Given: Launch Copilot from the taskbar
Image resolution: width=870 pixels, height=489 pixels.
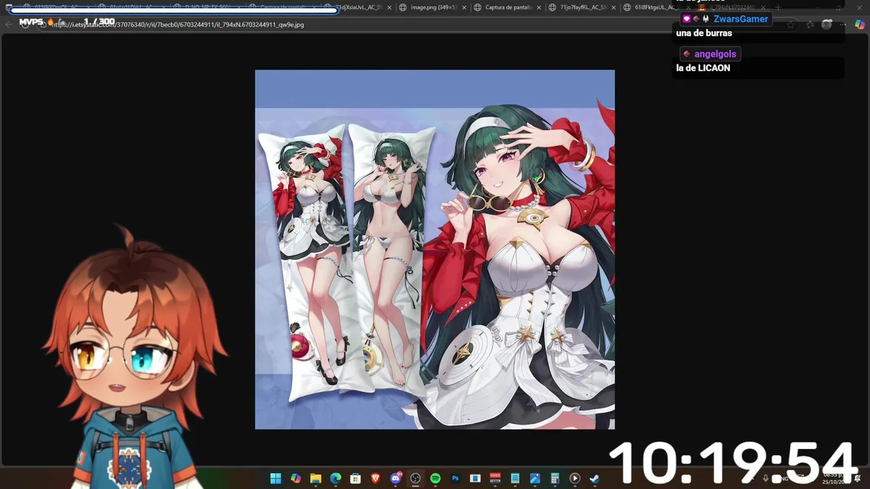Looking at the screenshot, I should 296,478.
